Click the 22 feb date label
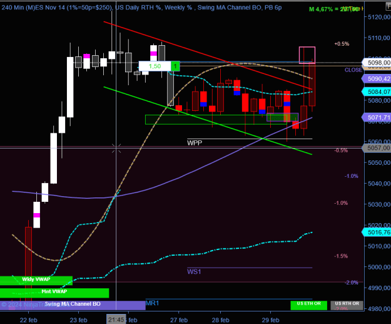Screen dimensions: 391x324 point(28,320)
